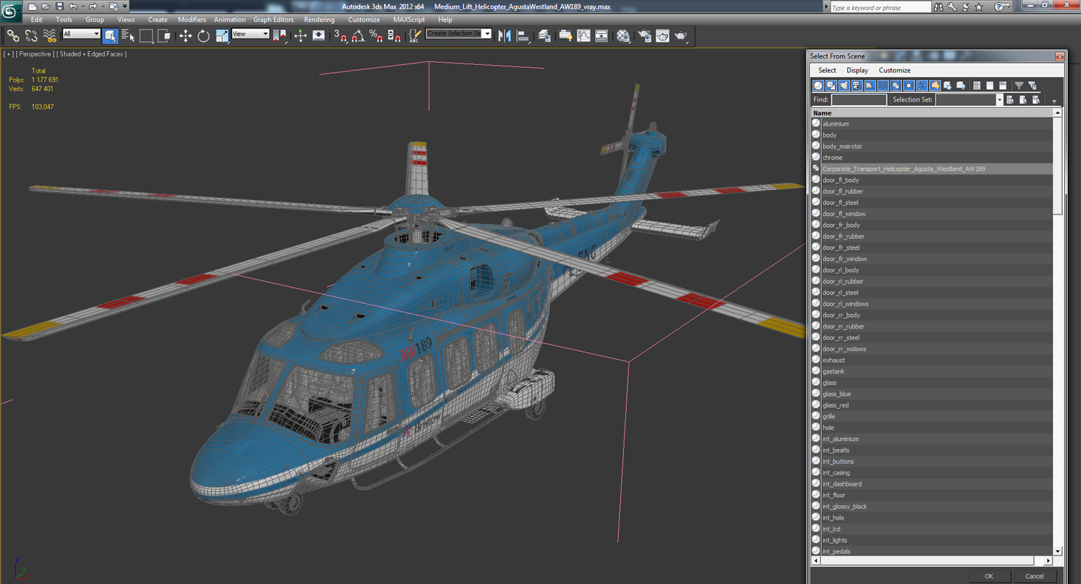Open the Render Setup dialog
This screenshot has height=584, width=1081.
(644, 35)
